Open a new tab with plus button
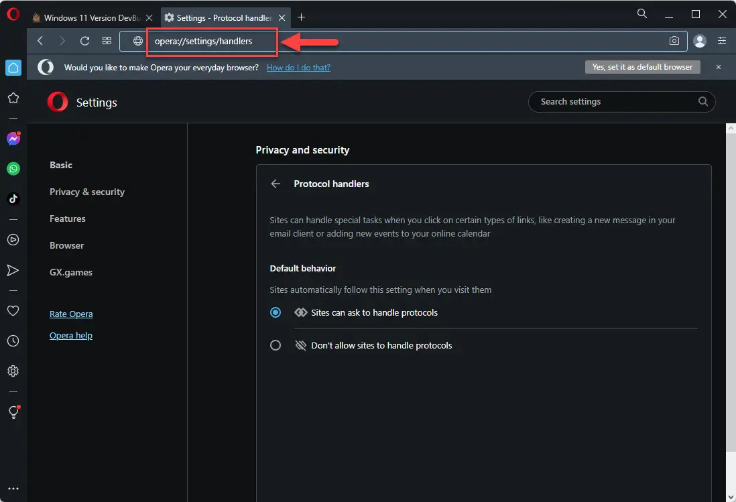736x502 pixels. tap(302, 17)
